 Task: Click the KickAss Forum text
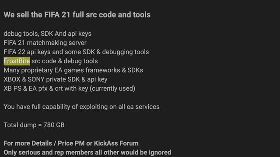click(x=116, y=143)
